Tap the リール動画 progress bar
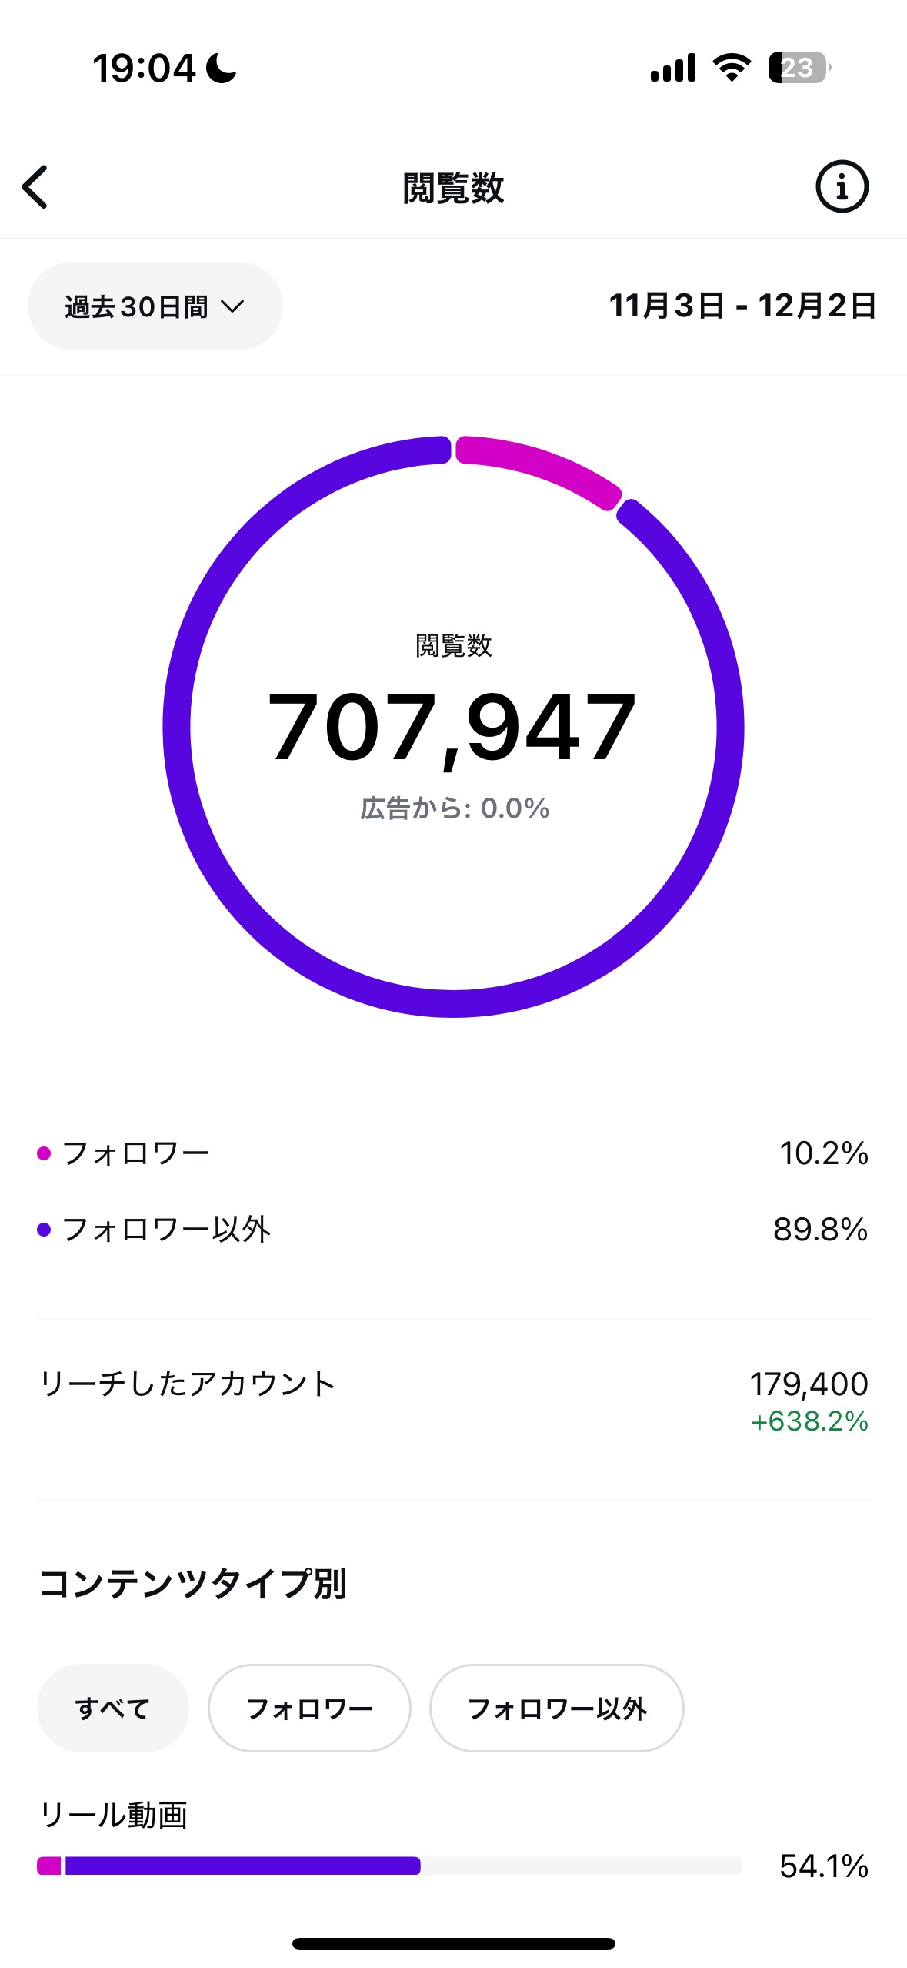907x1968 pixels. point(389,1866)
